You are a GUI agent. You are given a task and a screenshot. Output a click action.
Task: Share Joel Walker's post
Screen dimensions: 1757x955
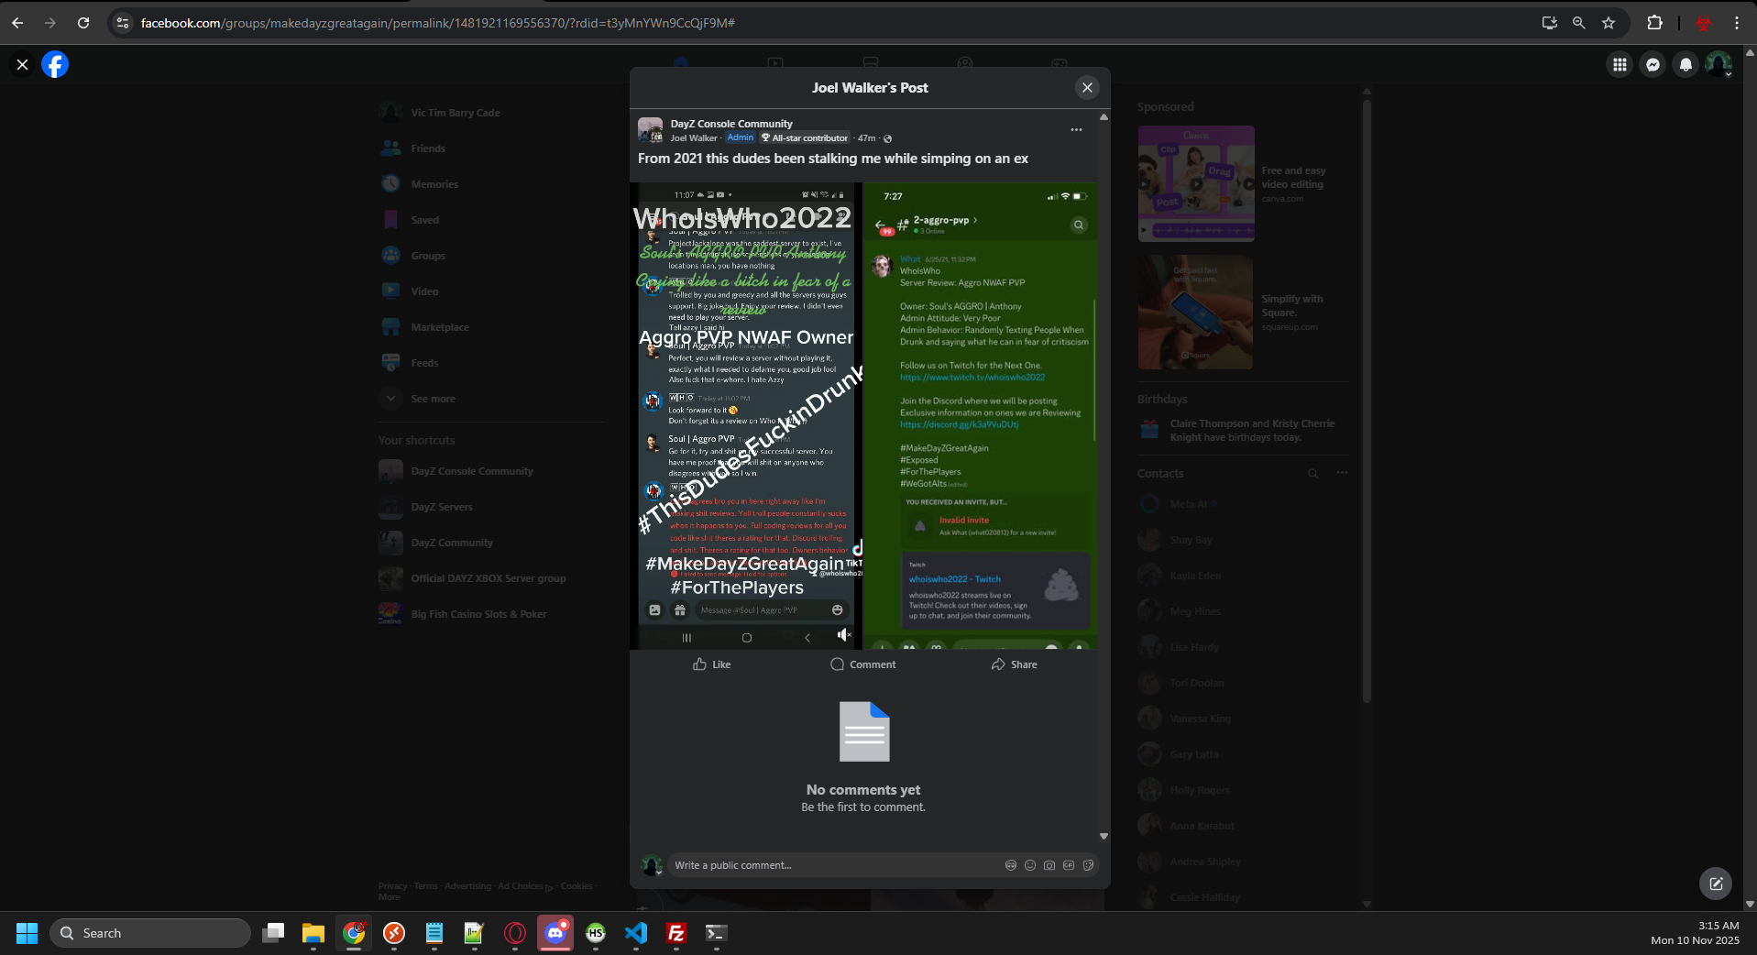pos(1015,664)
